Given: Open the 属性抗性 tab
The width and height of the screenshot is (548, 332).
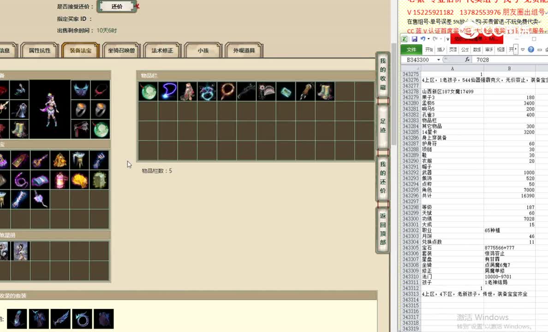Looking at the screenshot, I should (x=40, y=50).
